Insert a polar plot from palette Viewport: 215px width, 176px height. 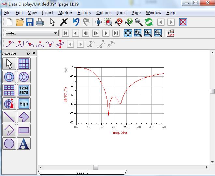(9, 77)
